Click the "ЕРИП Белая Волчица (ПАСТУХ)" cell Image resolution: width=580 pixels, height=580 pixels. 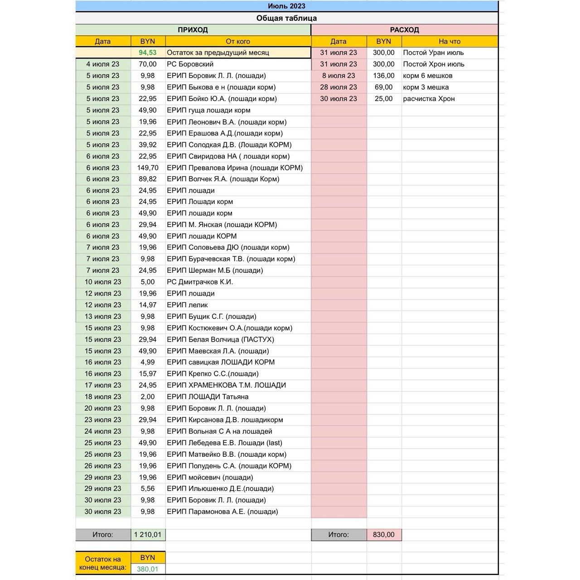(x=220, y=339)
